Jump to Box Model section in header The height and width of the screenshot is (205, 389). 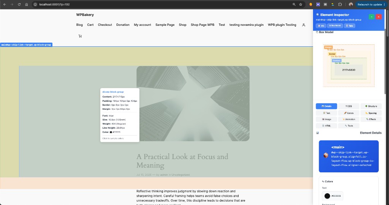(335, 26)
